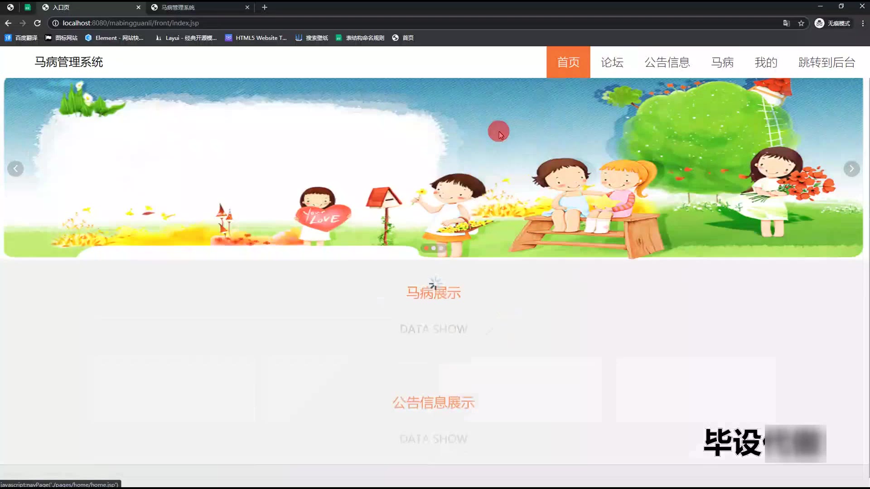Show the previous carousel banner

[x=15, y=169]
